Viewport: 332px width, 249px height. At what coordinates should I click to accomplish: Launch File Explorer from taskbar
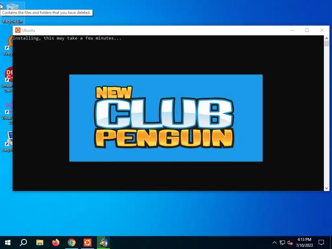(x=40, y=243)
